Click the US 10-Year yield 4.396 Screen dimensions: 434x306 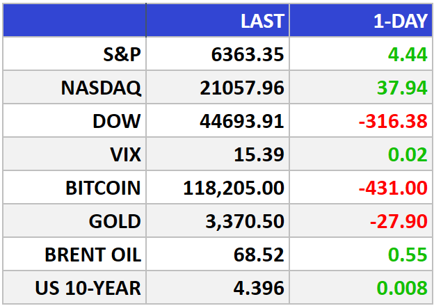[259, 288]
